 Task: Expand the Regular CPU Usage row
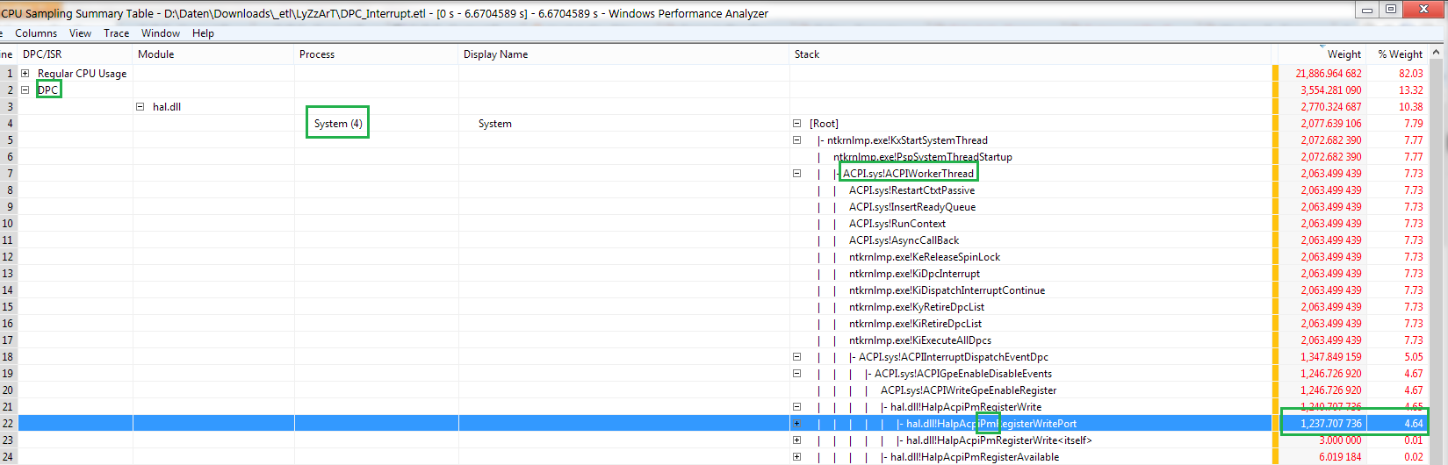click(25, 74)
